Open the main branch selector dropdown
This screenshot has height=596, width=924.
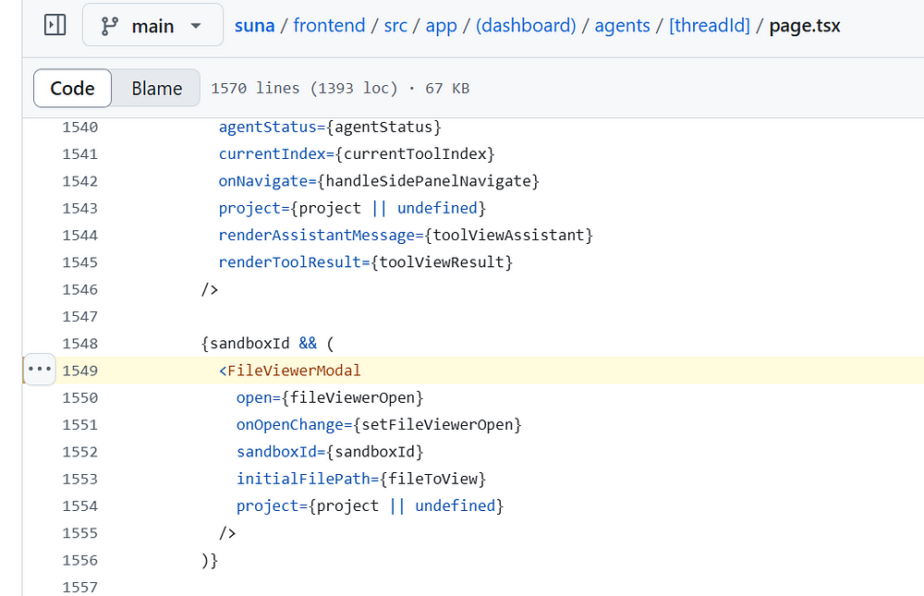(152, 25)
